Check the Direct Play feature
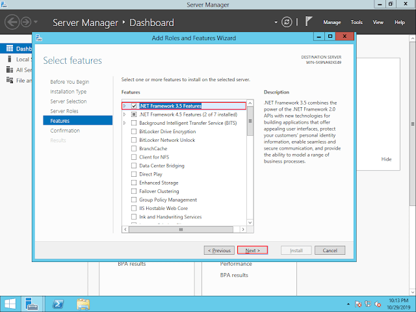Screen dimensions: 416x312 coord(134,174)
